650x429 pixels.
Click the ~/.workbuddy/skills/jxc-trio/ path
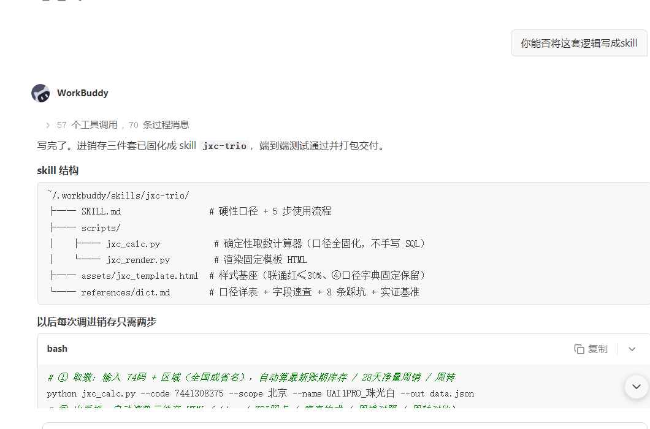(118, 196)
